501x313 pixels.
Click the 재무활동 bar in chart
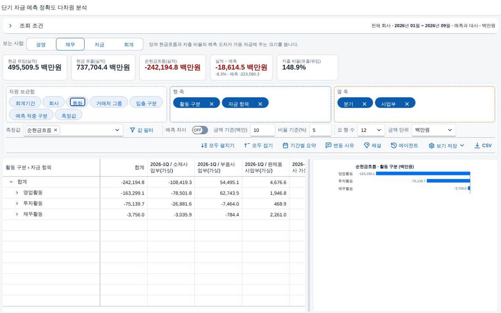tap(469, 188)
